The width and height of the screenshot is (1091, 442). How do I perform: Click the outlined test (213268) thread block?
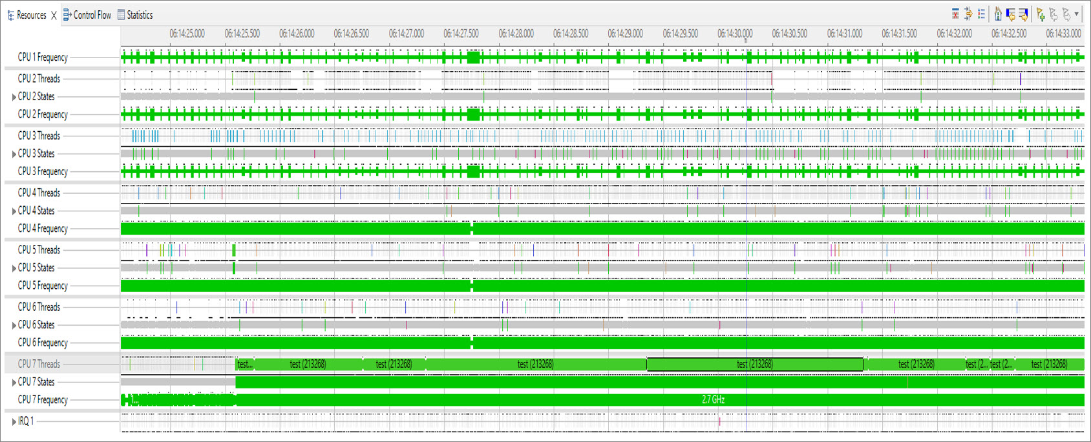click(755, 364)
